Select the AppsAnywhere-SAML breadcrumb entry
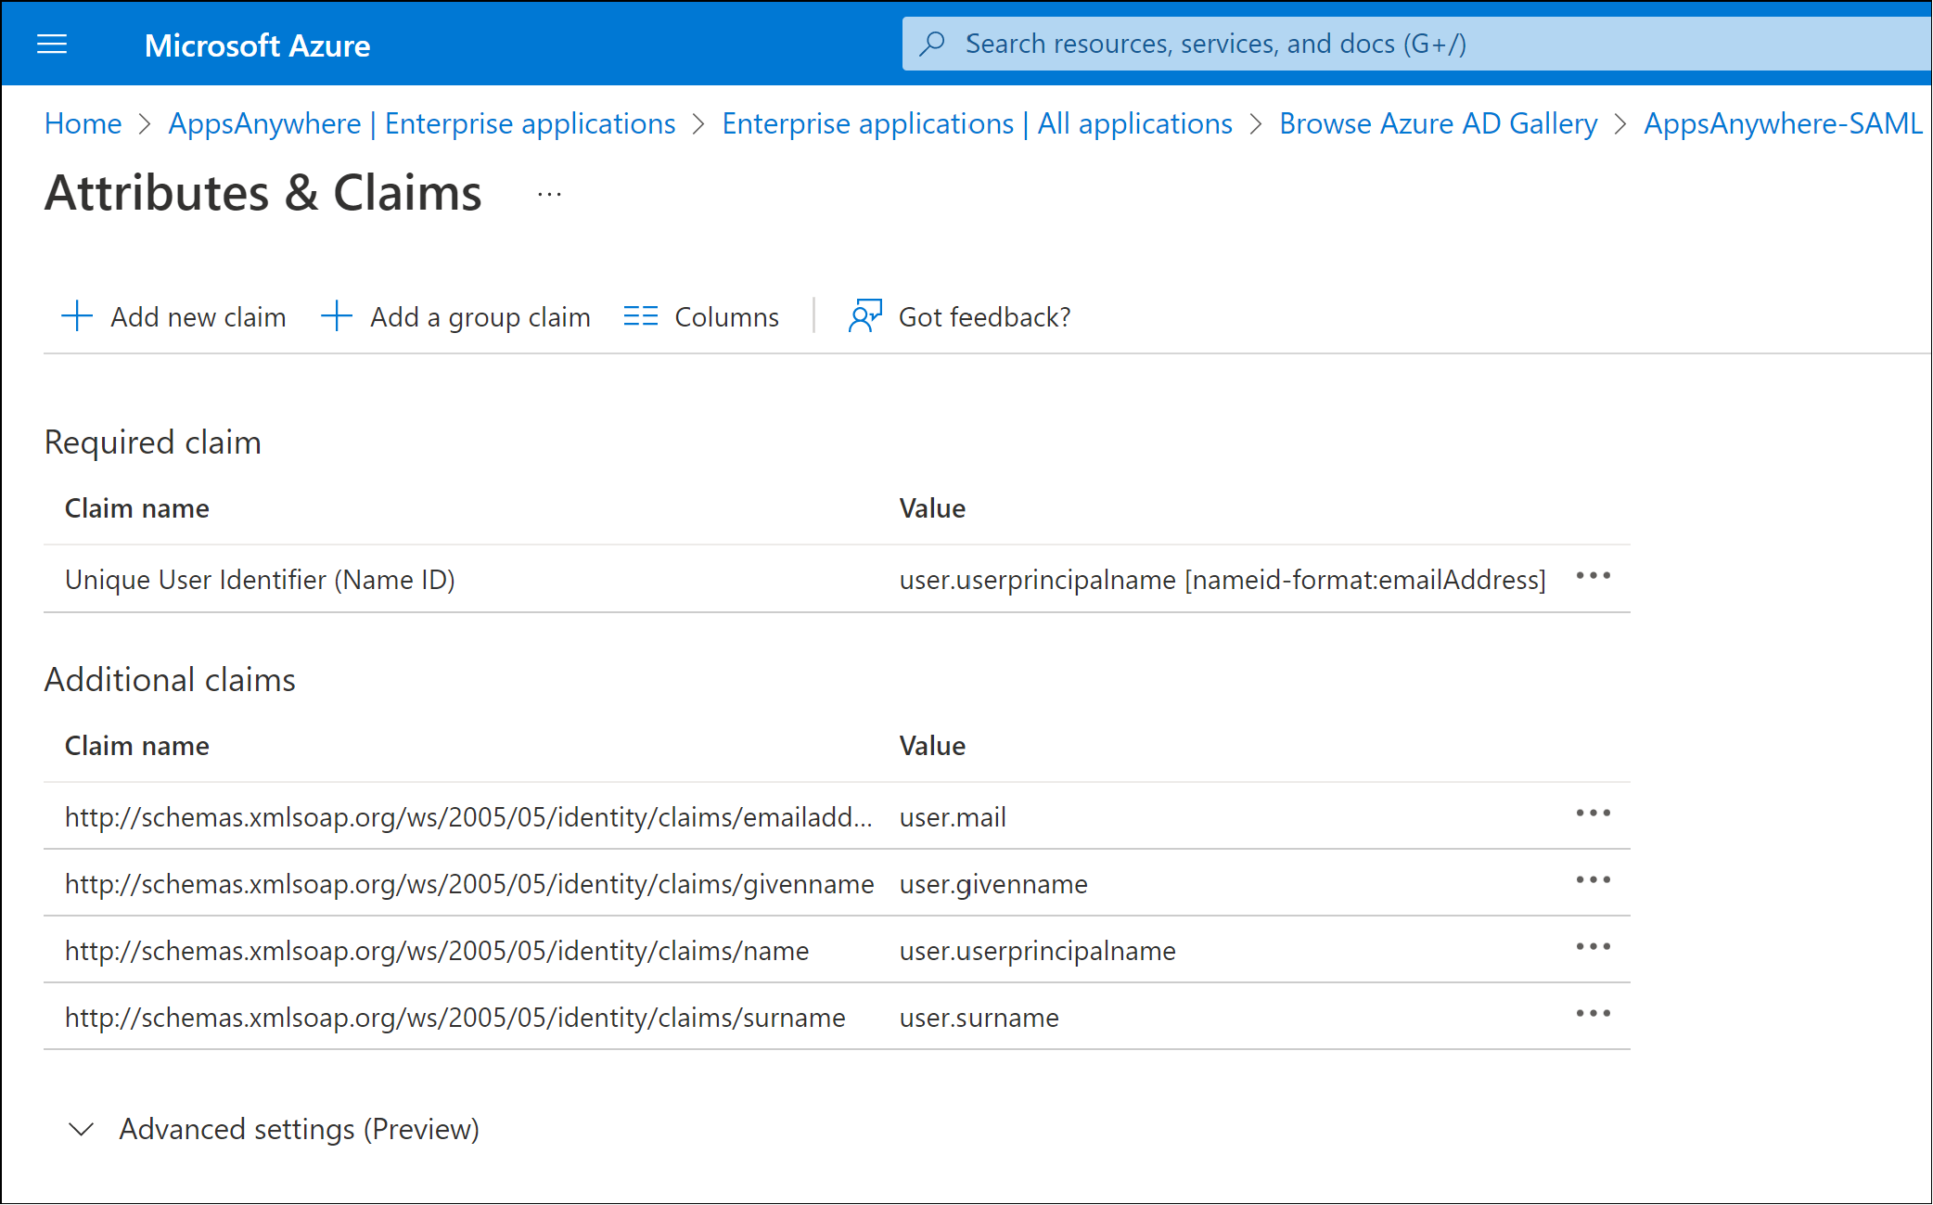Viewport: 1933px width, 1205px height. click(x=1783, y=123)
